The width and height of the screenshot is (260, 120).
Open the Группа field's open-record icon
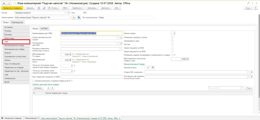(x=69, y=13)
